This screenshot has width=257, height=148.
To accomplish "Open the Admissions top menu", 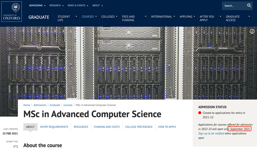I will pos(36,5).
